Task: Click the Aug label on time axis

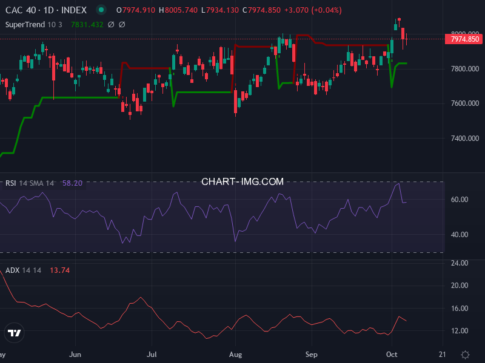Action: [x=234, y=355]
